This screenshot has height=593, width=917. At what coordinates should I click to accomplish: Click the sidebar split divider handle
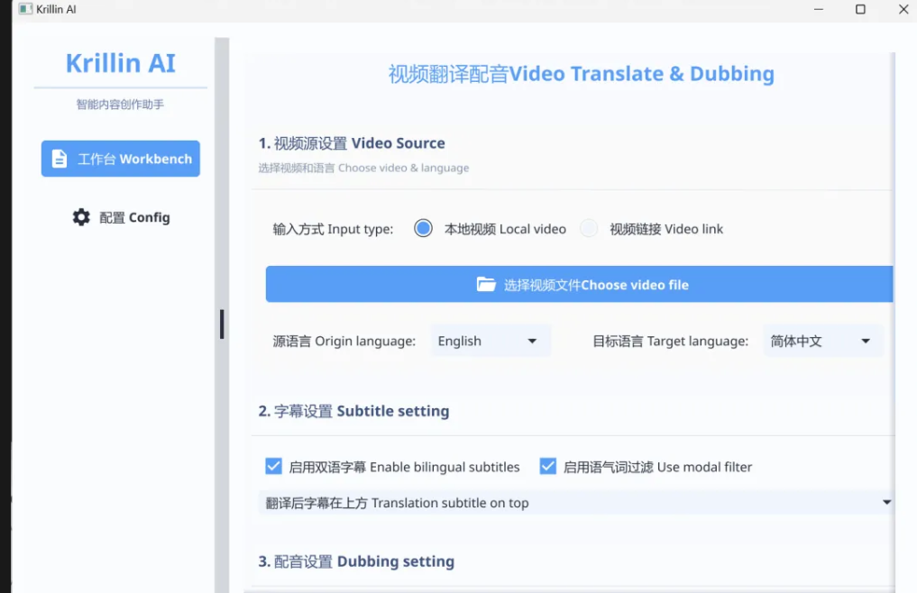click(222, 324)
